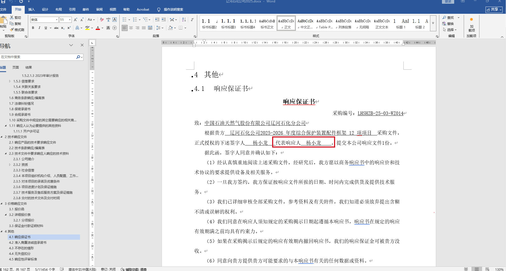Open the font name dropdown (宋体)
506x271 pixels.
pyautogui.click(x=57, y=20)
